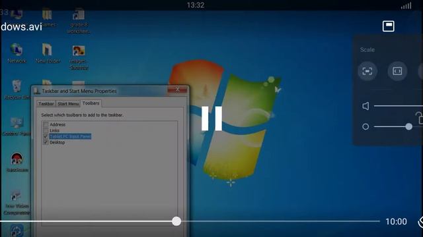The height and width of the screenshot is (237, 423).
Task: Select the fit-to-screen scale option
Action: (x=367, y=71)
